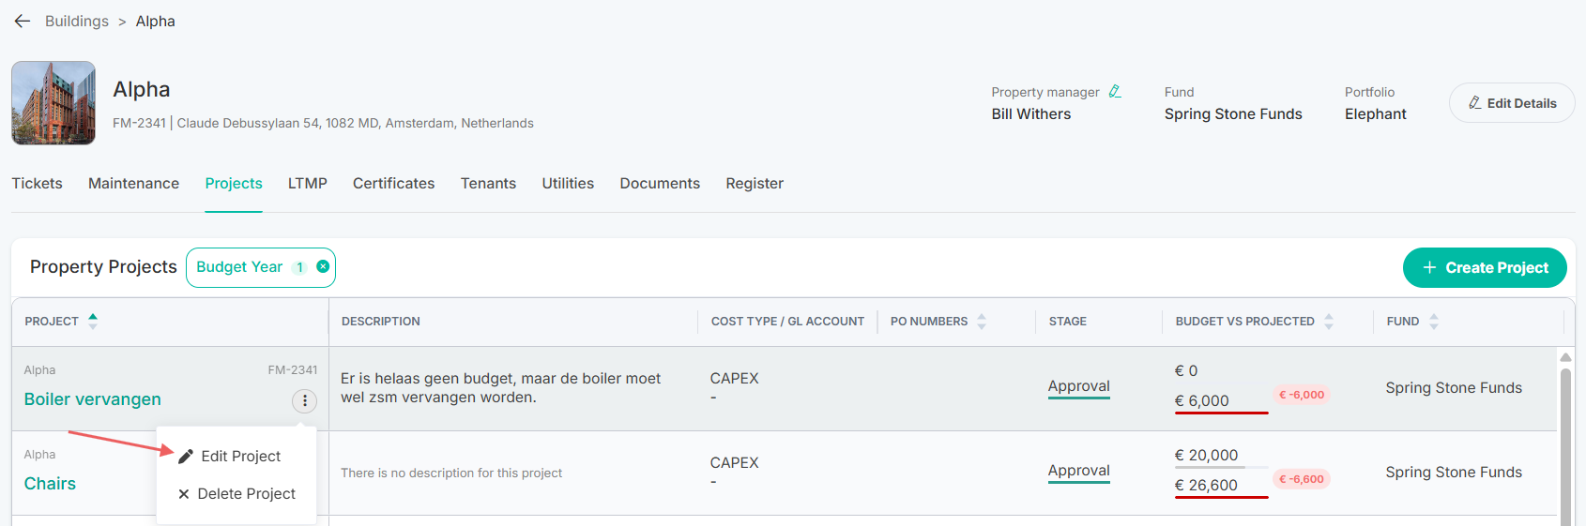The width and height of the screenshot is (1586, 526).
Task: Remove the Budget Year filter
Action: (323, 267)
